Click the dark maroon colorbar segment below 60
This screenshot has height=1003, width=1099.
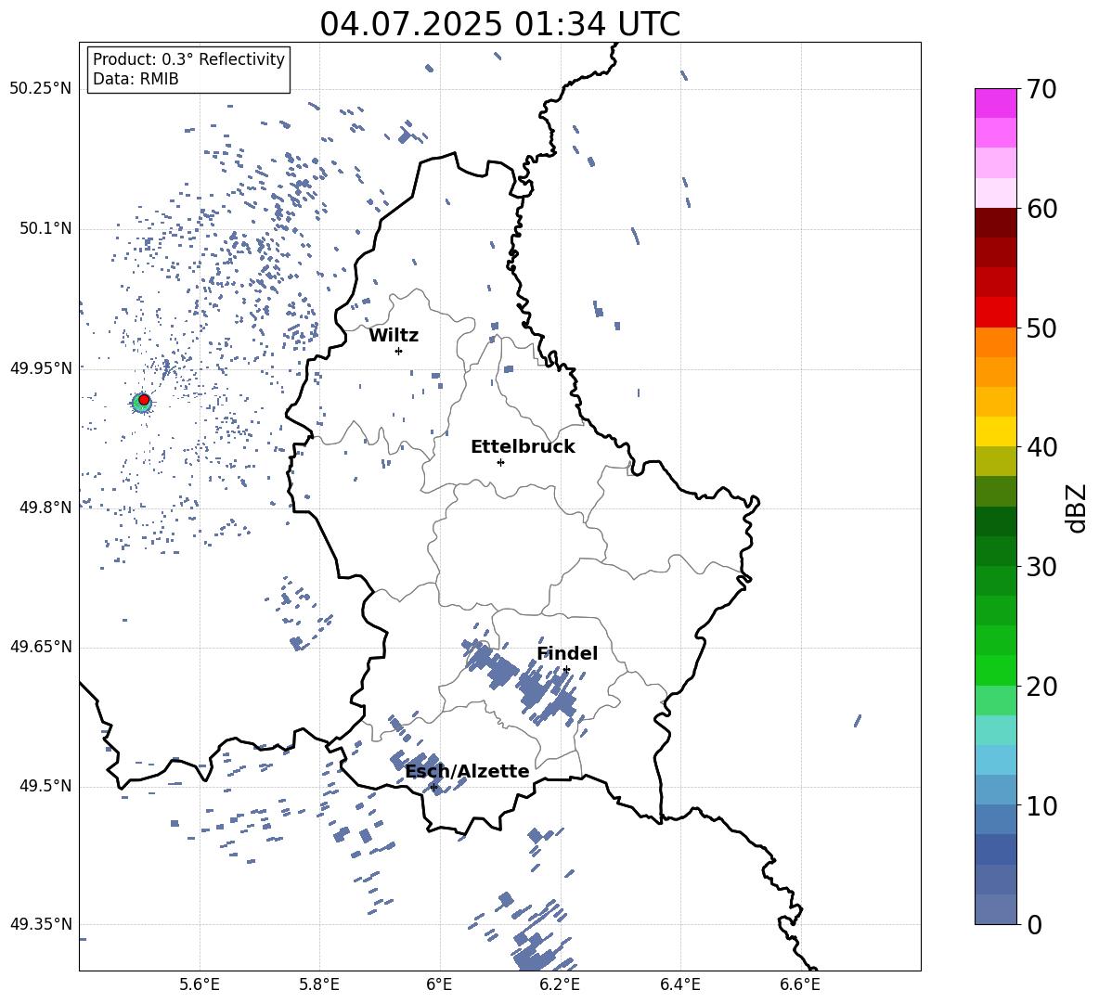click(995, 223)
